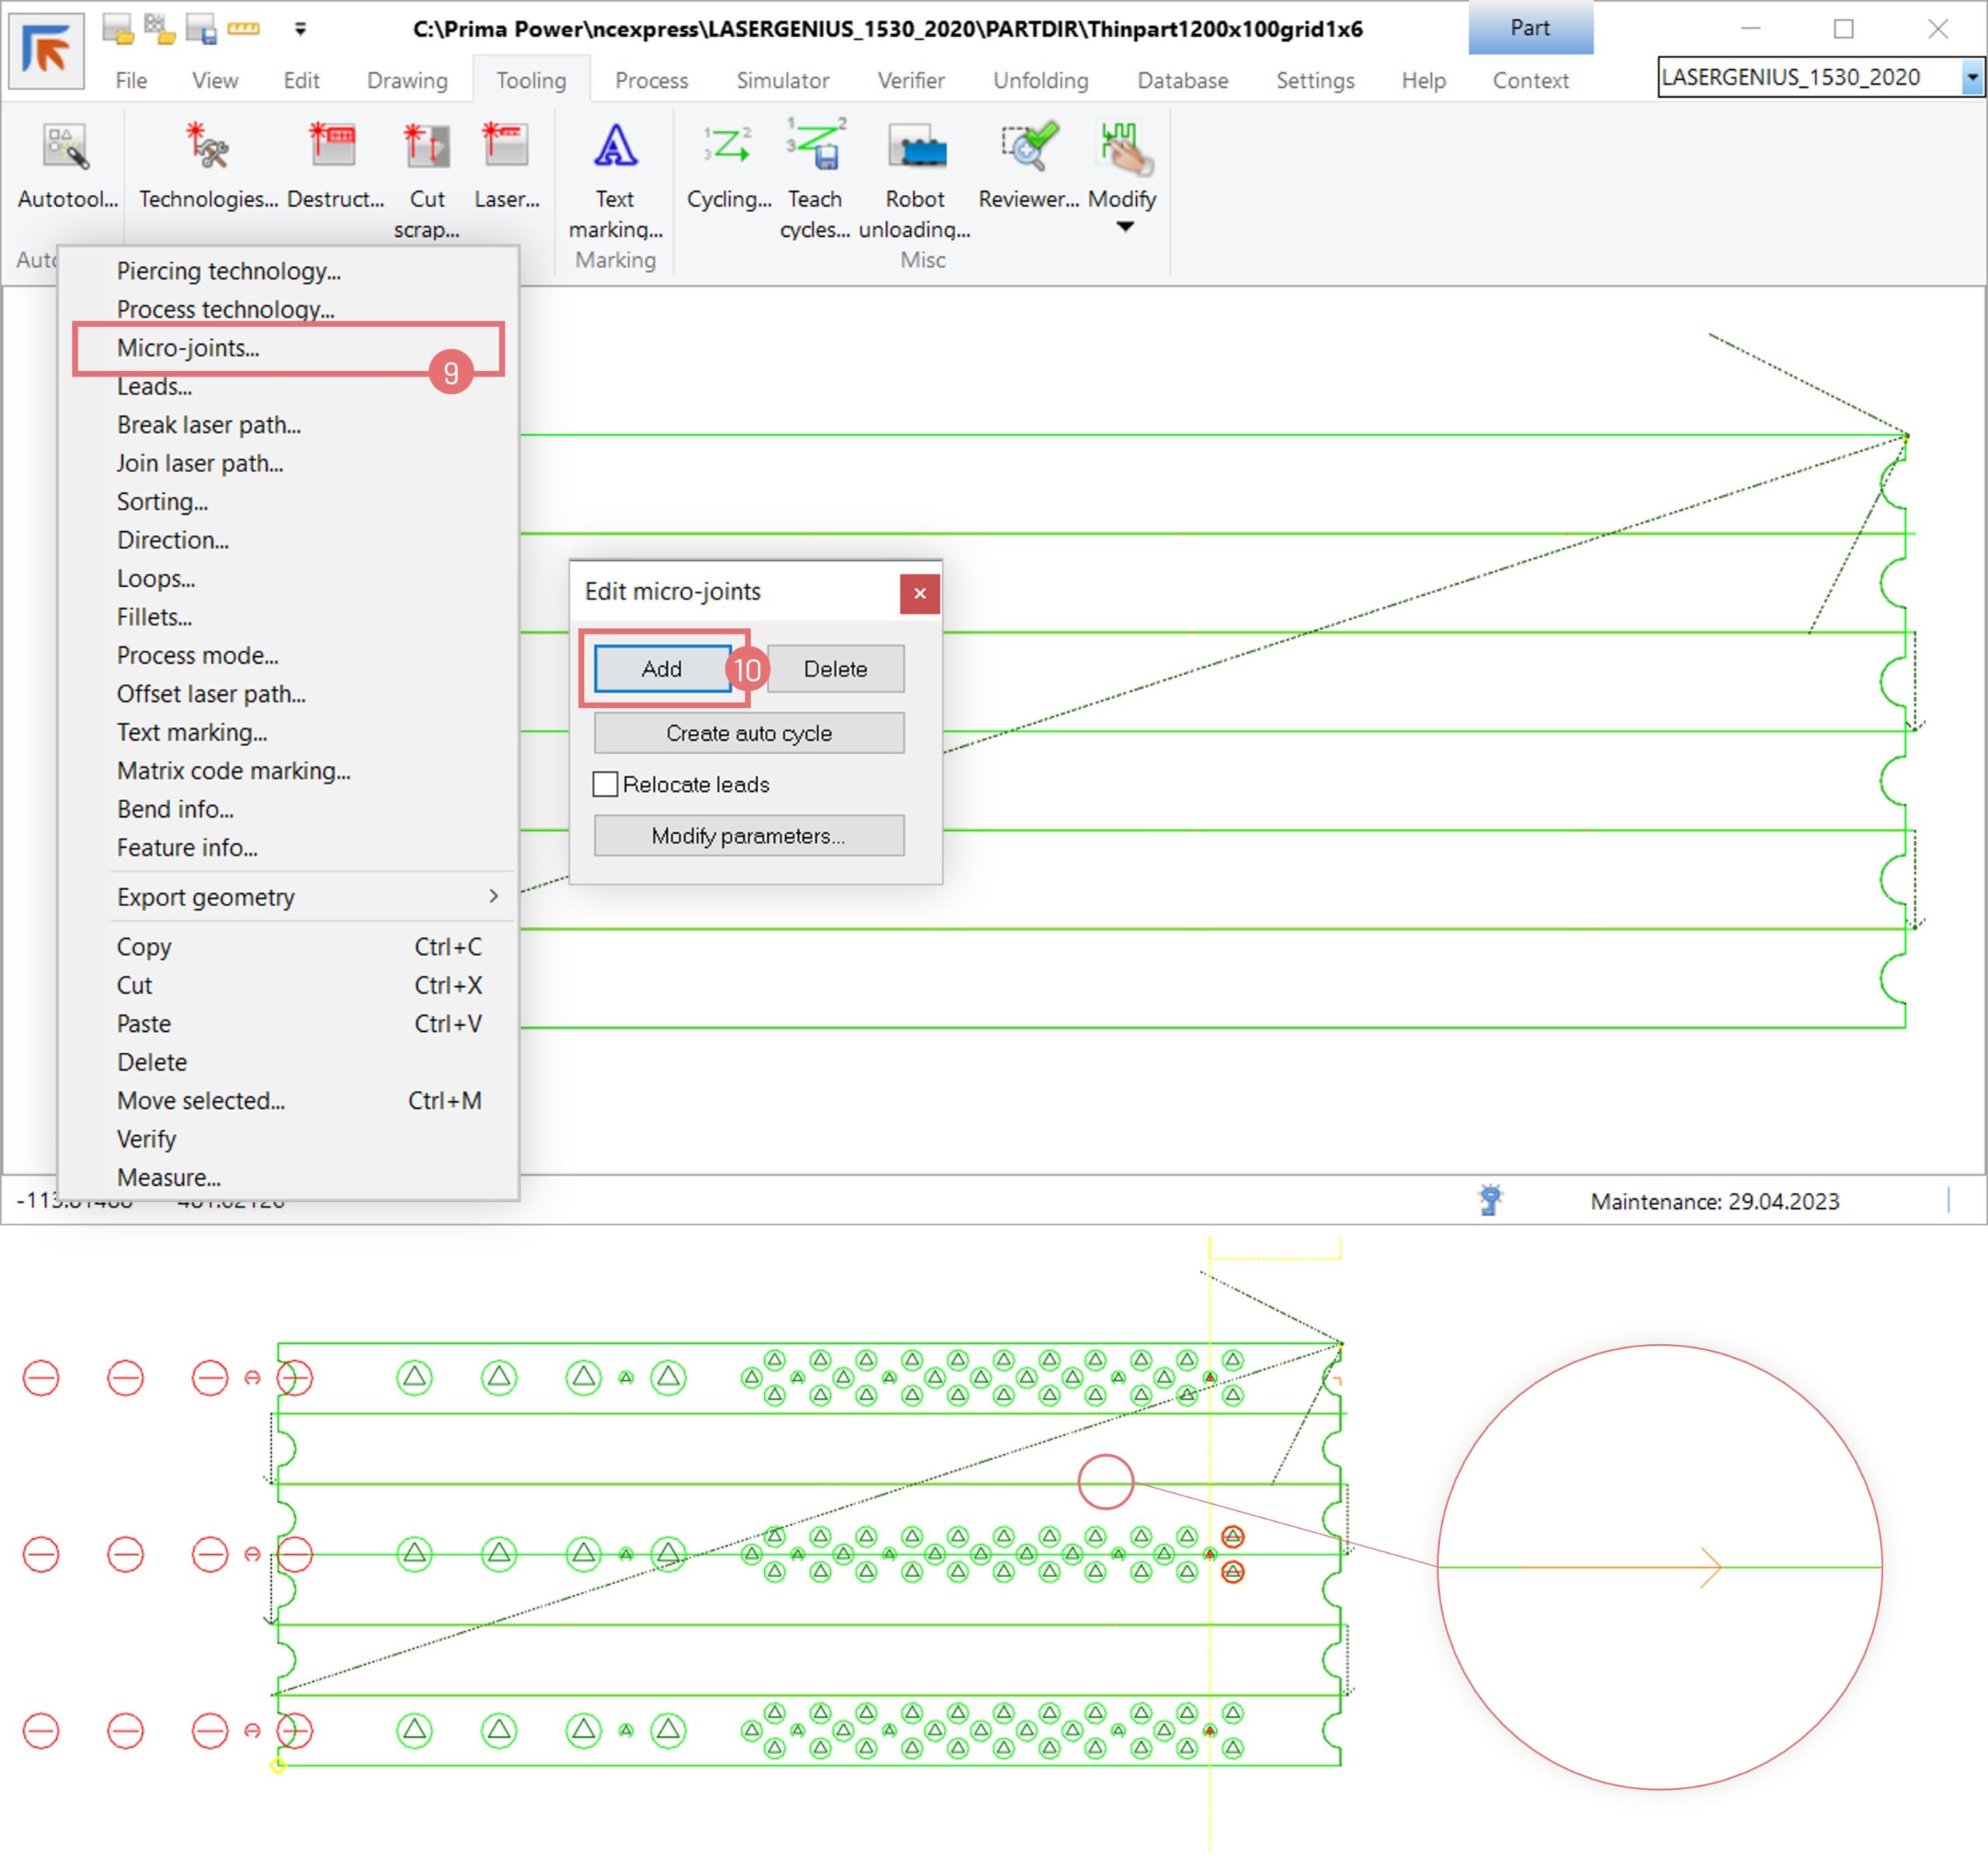Enable the Relocate leads checkbox

(605, 785)
